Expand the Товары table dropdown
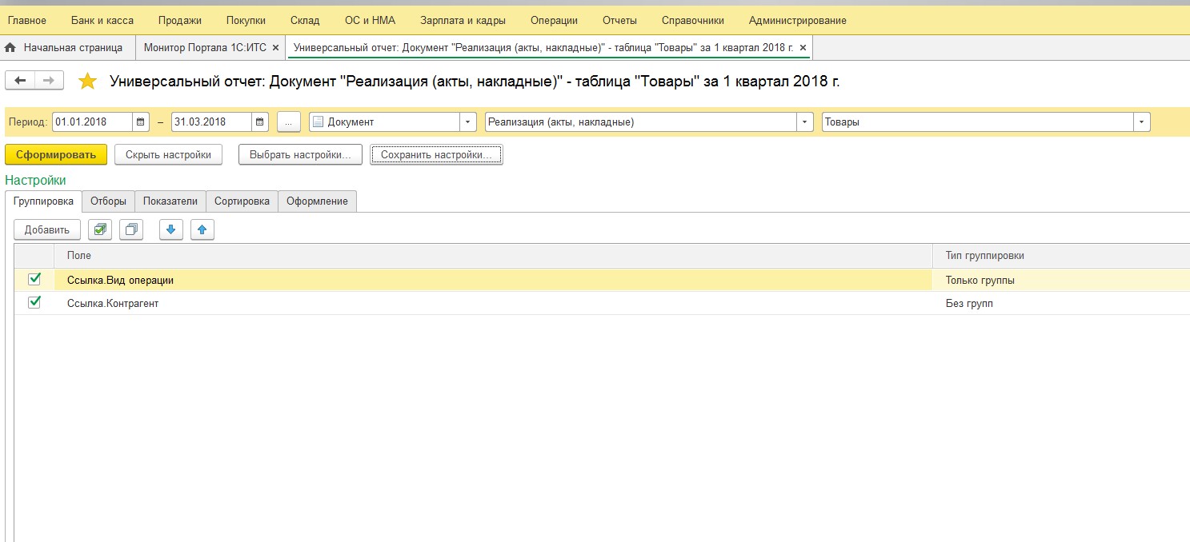Screen dimensions: 1190x542 (1141, 122)
